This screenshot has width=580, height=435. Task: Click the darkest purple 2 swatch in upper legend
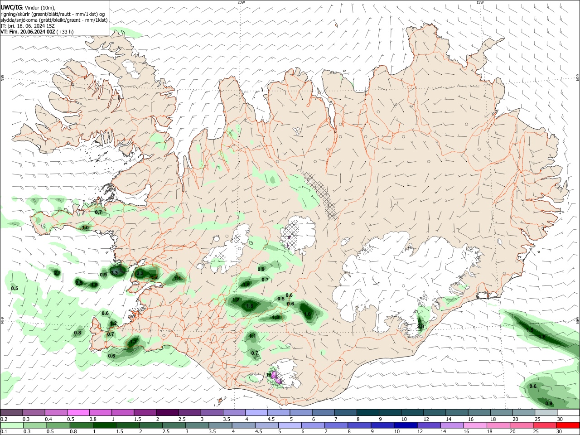[167, 412]
